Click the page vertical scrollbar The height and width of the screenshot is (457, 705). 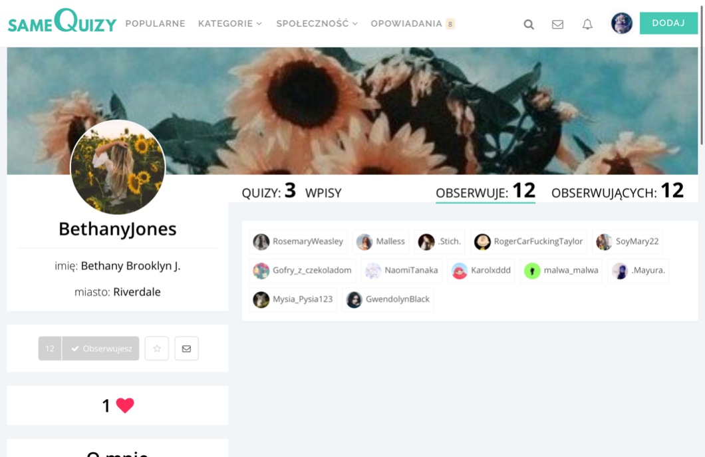pos(702,73)
